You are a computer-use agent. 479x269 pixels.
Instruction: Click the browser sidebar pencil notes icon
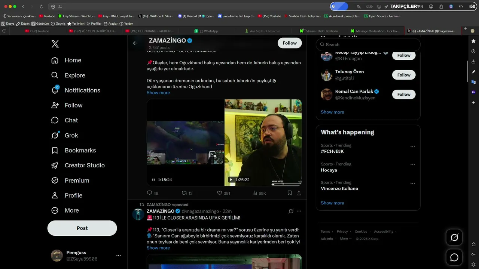(473, 72)
